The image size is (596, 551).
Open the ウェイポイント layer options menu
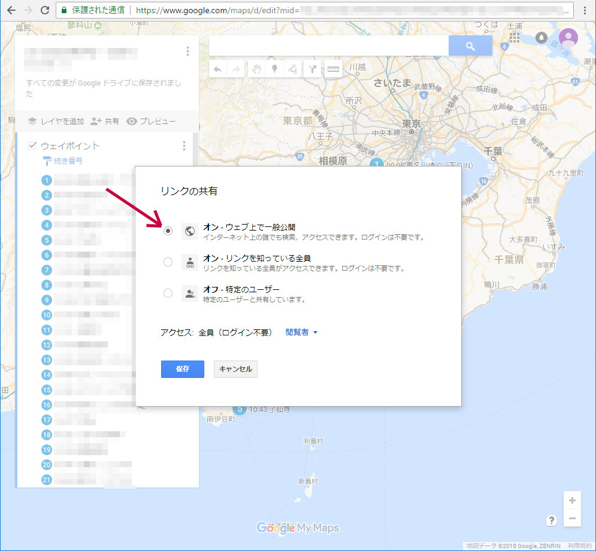click(184, 146)
